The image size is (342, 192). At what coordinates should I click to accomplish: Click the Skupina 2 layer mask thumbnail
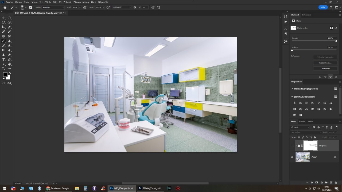(x=310, y=146)
